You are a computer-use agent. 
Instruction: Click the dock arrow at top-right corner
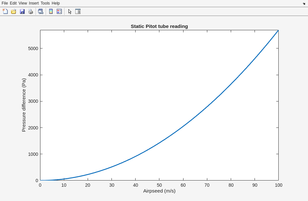(x=304, y=4)
